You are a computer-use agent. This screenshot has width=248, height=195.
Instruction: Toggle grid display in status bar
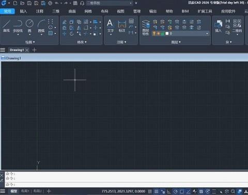click(x=157, y=191)
